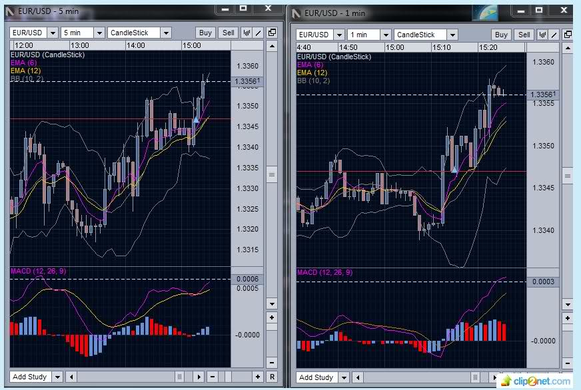This screenshot has height=390, width=581.
Task: Click EUR/USD (CandleStick) label, 5 min chart
Action: coord(48,55)
